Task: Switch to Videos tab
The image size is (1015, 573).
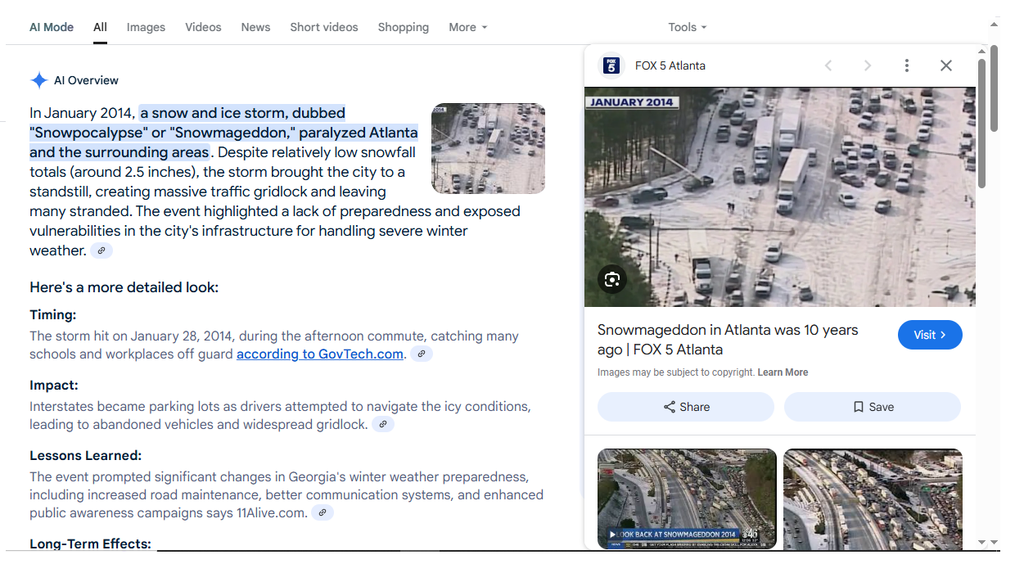Action: pos(203,27)
